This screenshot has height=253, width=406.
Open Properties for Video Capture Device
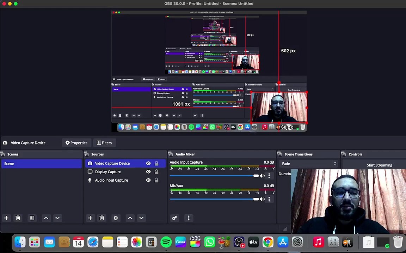[76, 143]
